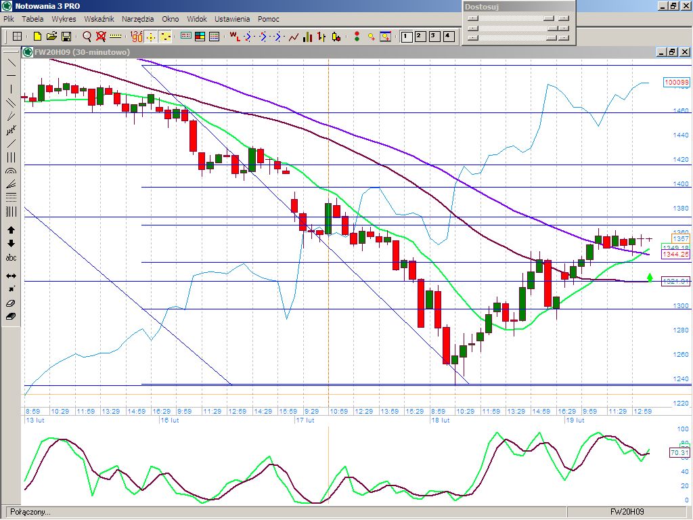Open a file using the open folder icon
This screenshot has width=693, height=520.
[x=51, y=37]
